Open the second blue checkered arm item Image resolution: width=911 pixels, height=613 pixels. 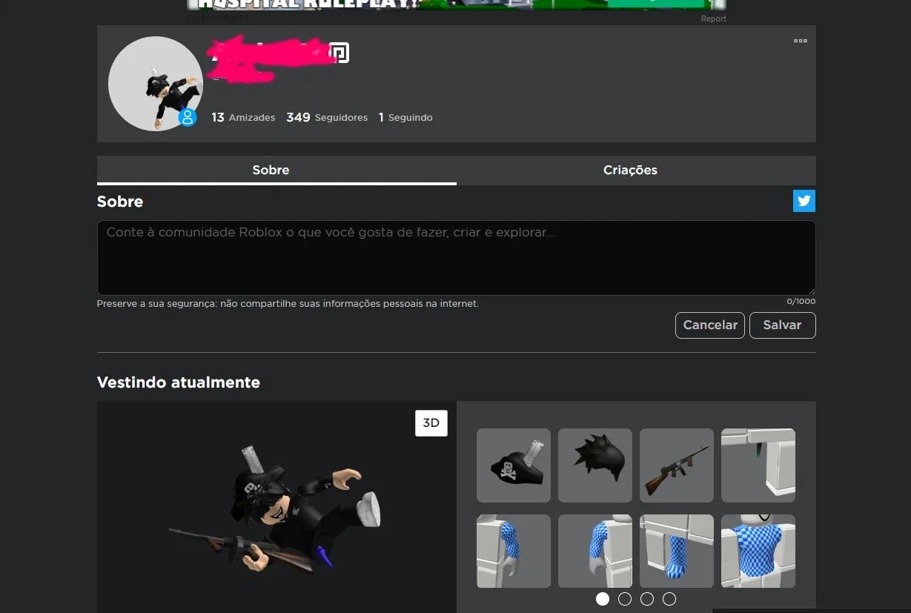pos(595,551)
